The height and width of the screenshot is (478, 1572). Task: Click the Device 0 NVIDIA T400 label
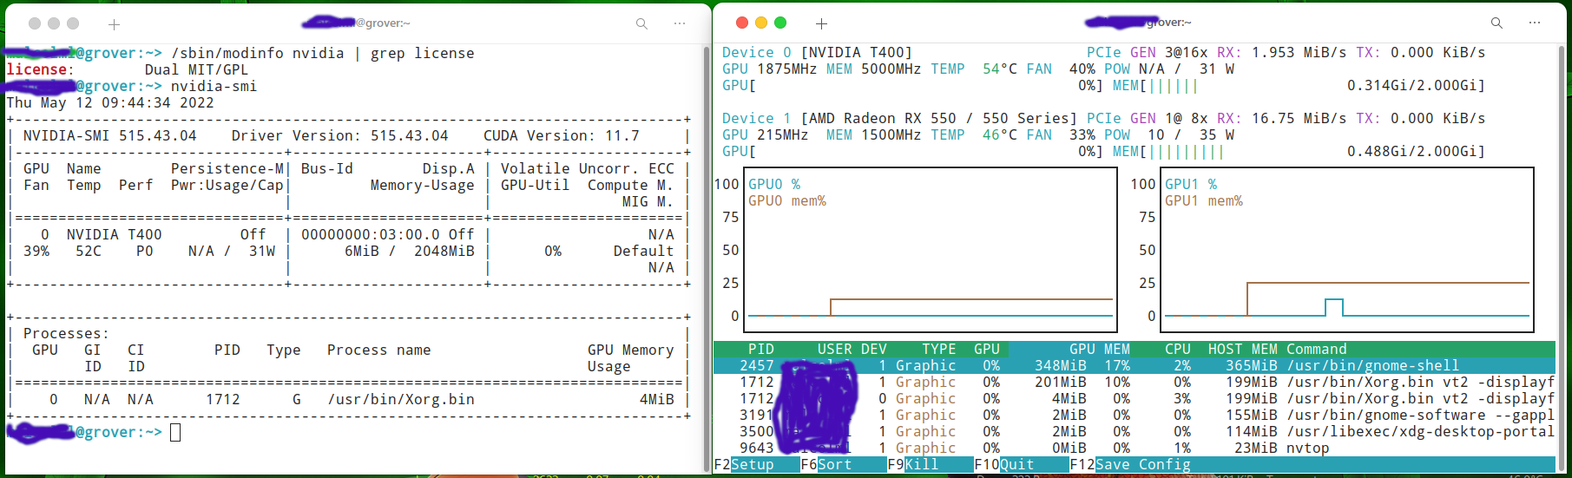818,53
